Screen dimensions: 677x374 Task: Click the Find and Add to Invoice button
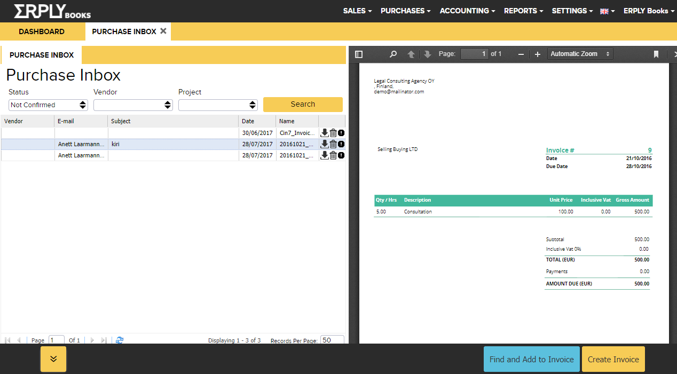pyautogui.click(x=531, y=359)
